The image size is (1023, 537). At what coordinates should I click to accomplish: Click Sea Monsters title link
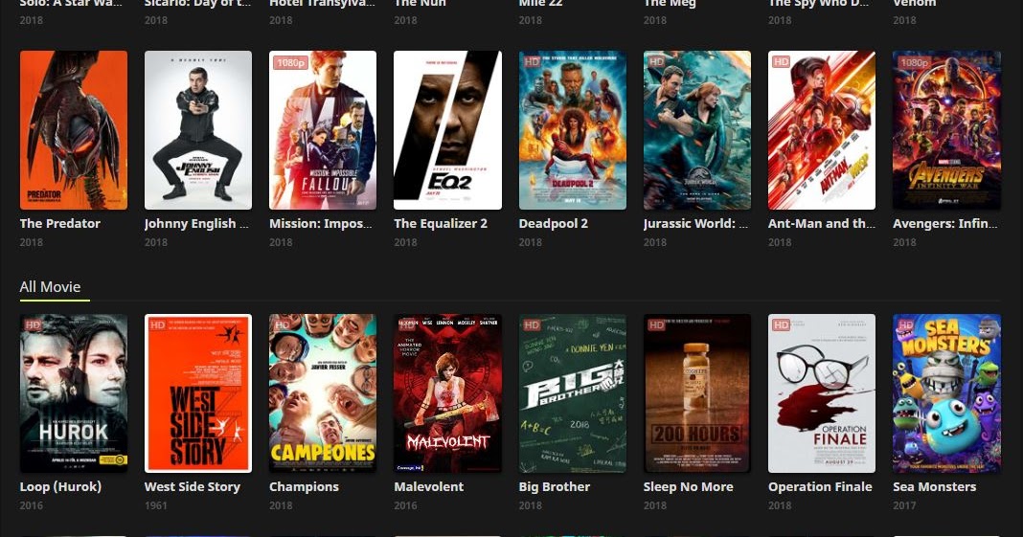(934, 486)
